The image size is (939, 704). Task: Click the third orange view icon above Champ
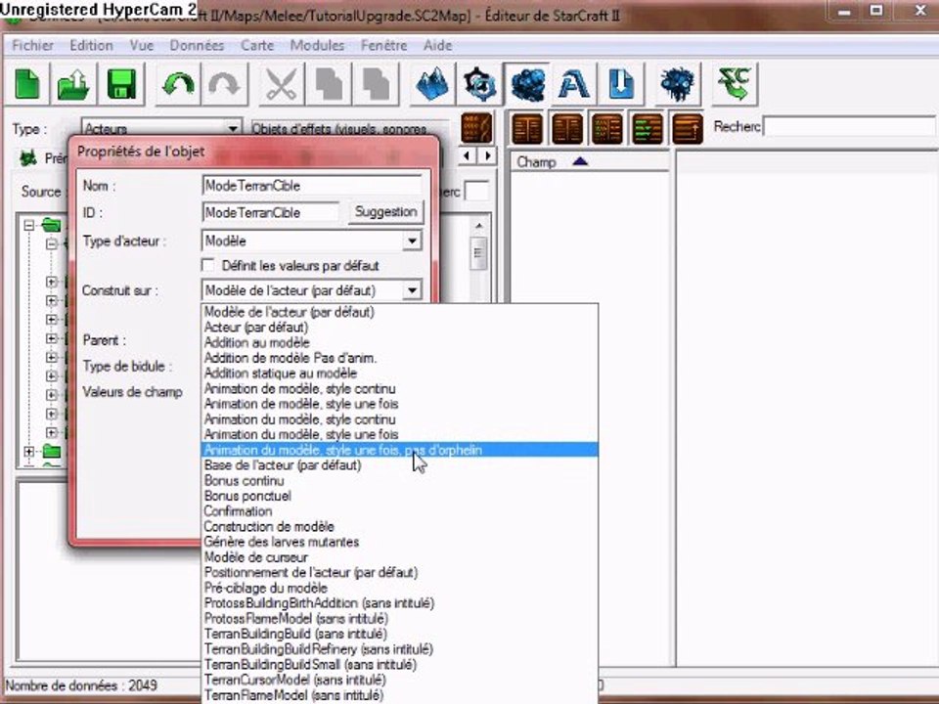coord(607,128)
